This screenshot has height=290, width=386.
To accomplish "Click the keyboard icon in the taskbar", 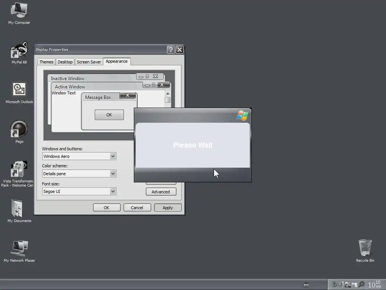I will pos(306,285).
